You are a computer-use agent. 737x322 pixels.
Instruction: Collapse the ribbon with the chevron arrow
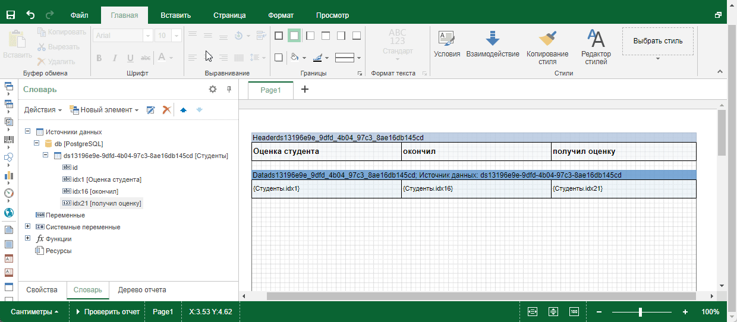pyautogui.click(x=719, y=72)
